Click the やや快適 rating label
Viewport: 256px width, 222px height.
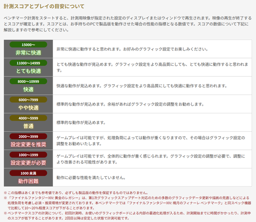(28, 108)
